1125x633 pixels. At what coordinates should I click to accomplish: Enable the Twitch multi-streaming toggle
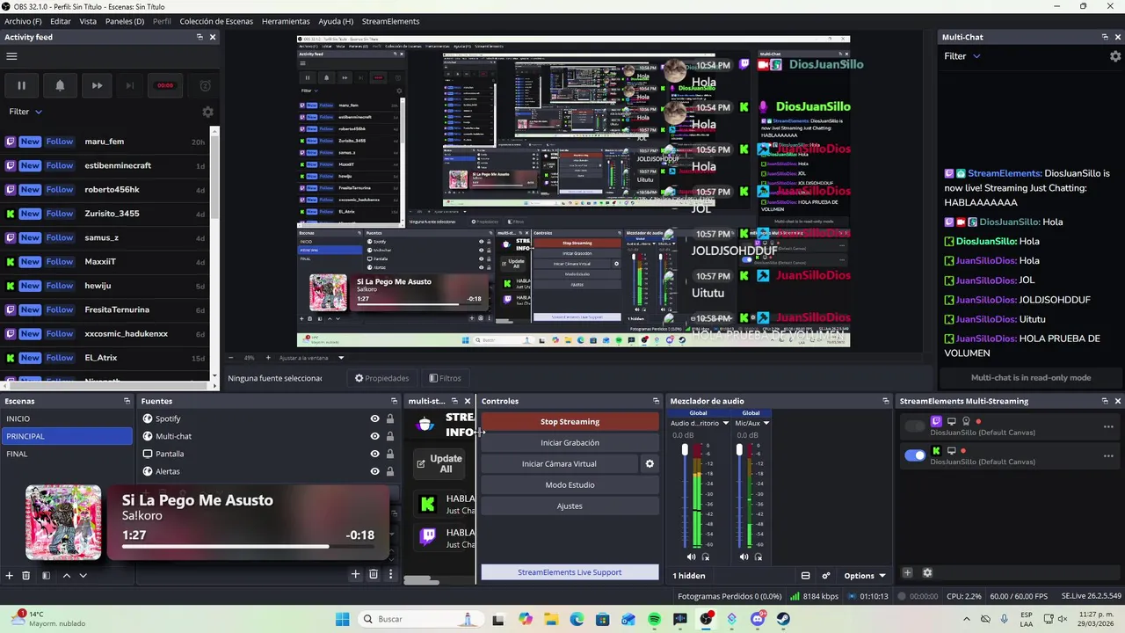click(915, 426)
